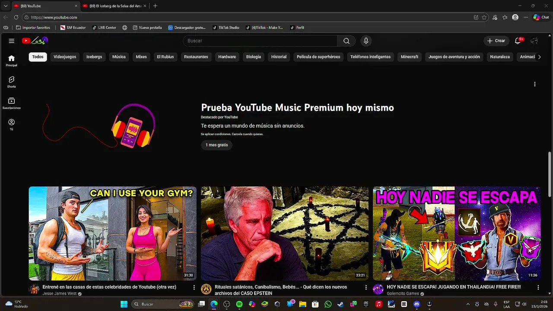Select the Hardware filter chip
The width and height of the screenshot is (553, 311).
227,57
